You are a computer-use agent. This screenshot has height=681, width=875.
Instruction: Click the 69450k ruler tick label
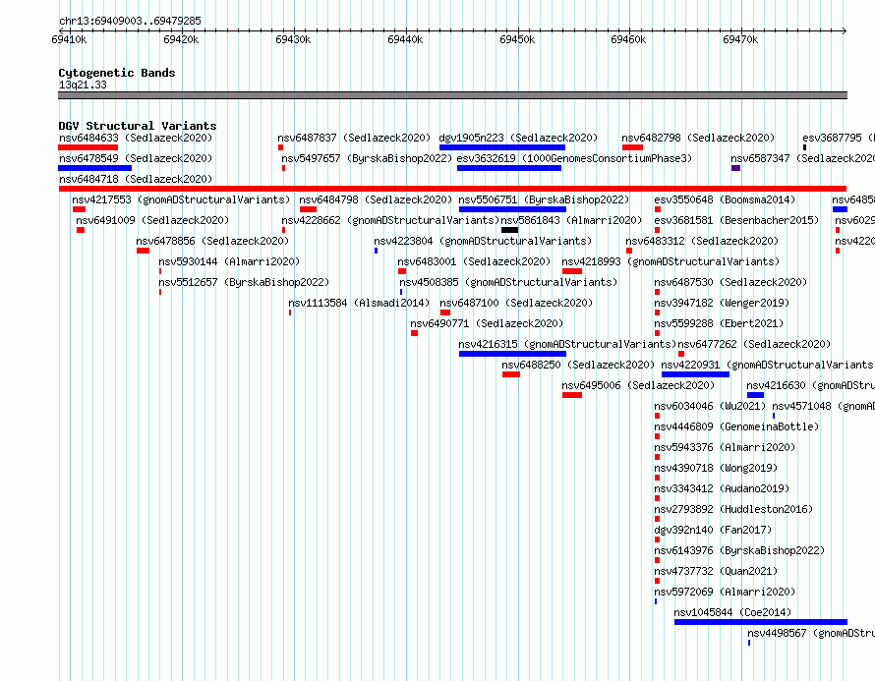click(517, 39)
